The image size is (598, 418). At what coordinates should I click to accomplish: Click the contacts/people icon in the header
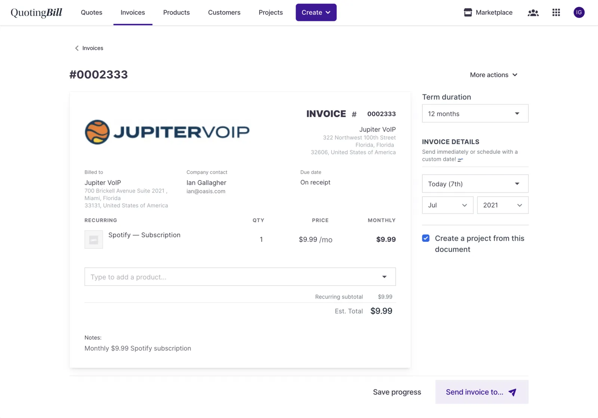coord(533,12)
